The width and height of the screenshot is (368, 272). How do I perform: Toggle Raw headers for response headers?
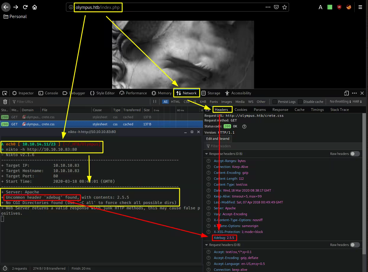point(355,154)
